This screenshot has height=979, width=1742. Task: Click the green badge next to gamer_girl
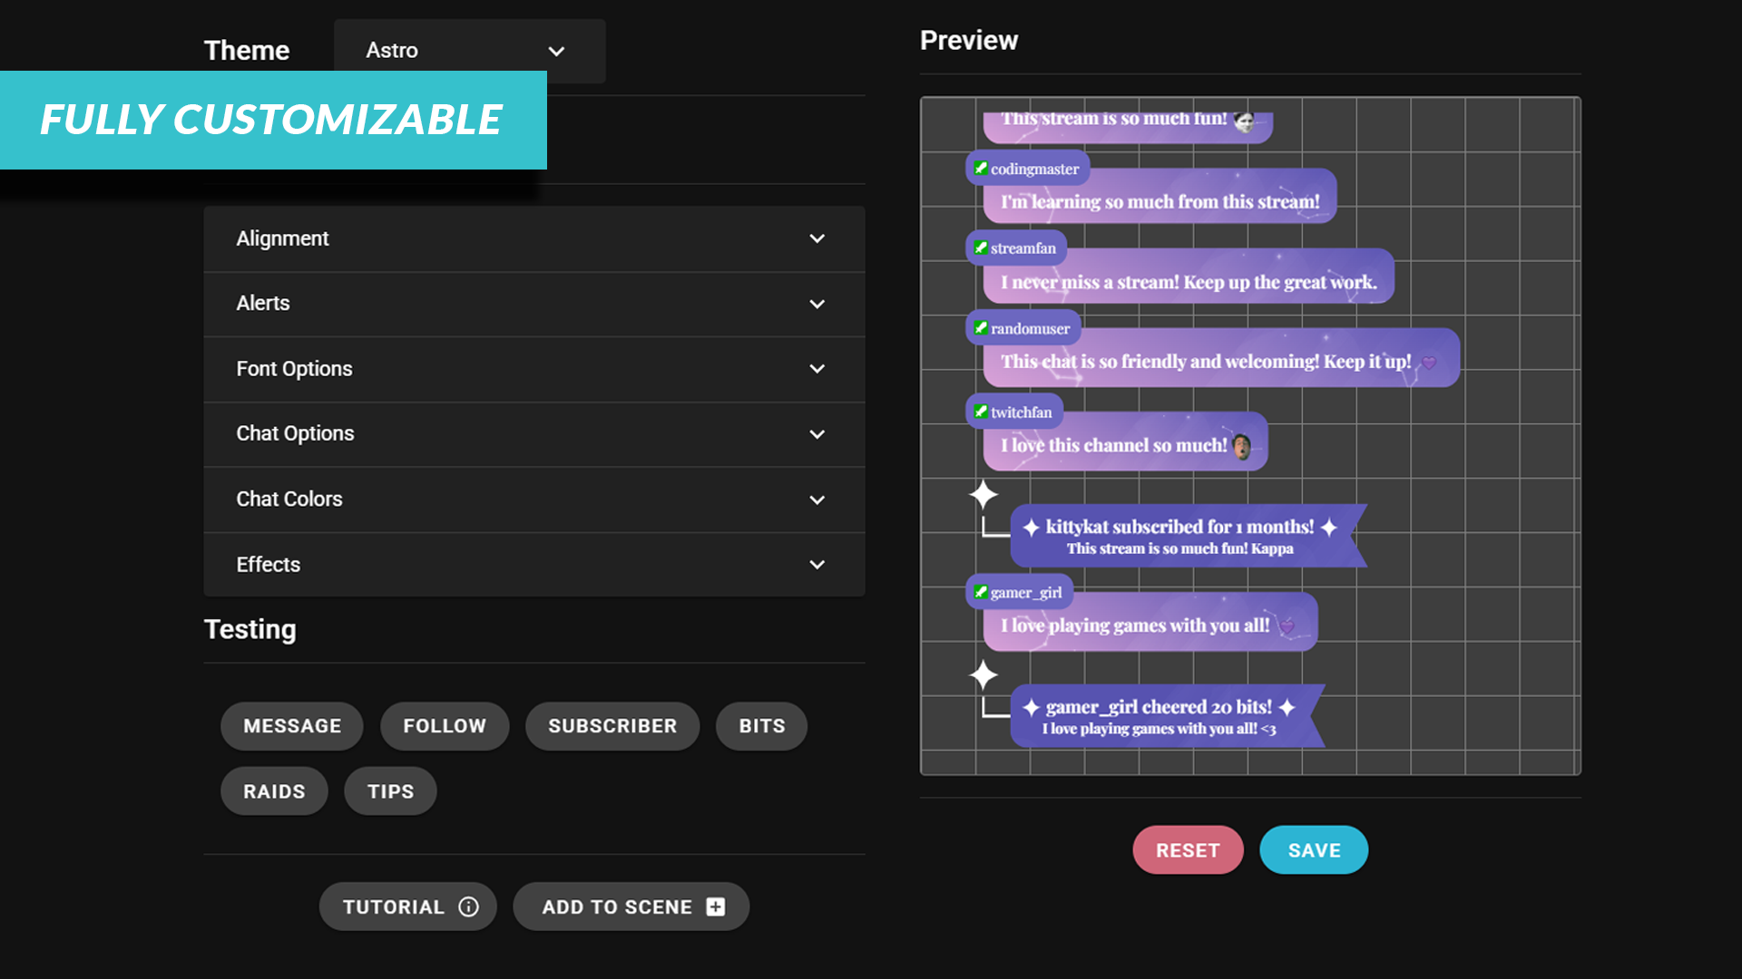point(981,591)
